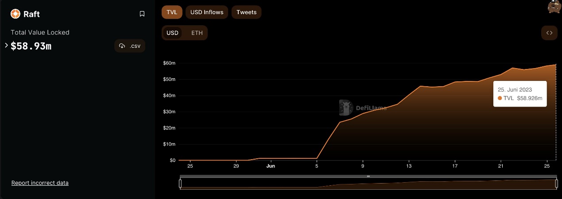Click the chart line peak near June 14
This screenshot has height=199, width=562.
point(420,86)
